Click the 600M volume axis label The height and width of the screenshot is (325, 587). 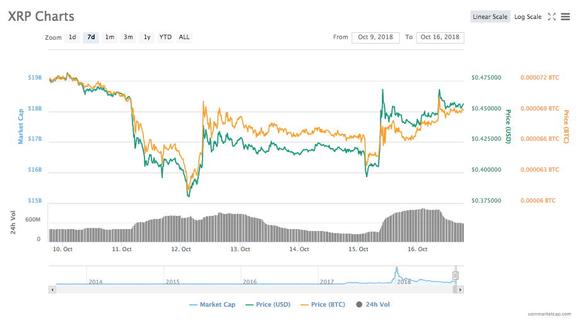coord(33,220)
